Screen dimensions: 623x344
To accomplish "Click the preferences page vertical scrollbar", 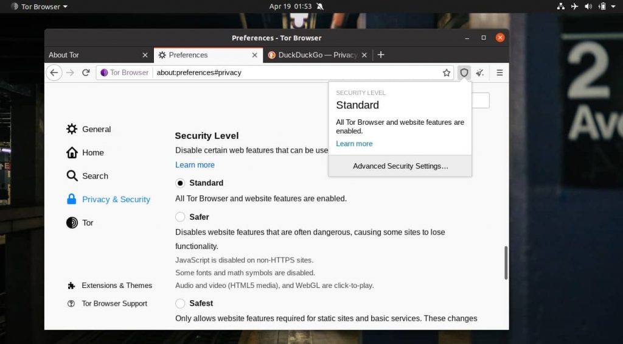I will click(506, 262).
